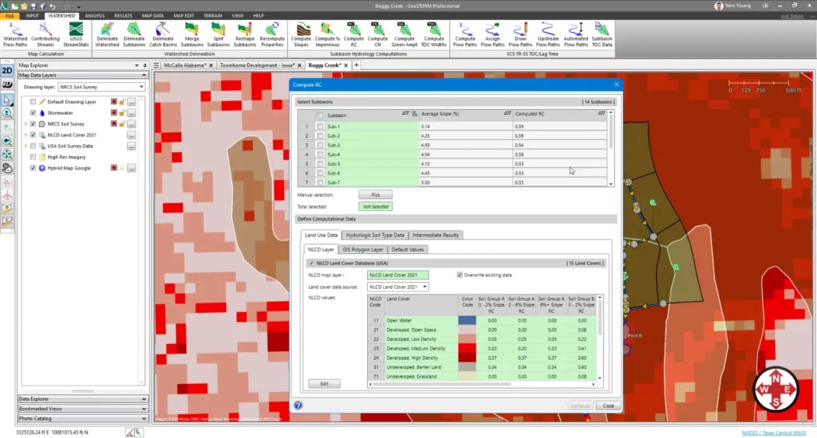Click the Delineate Watershed icon
Screen dimensions: 817x438
click(107, 35)
